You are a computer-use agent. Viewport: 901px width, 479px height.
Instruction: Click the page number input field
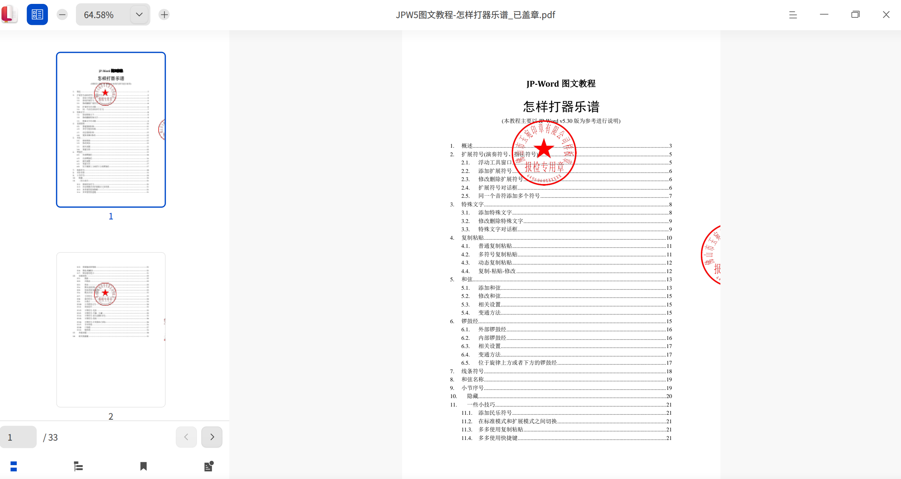click(x=18, y=437)
